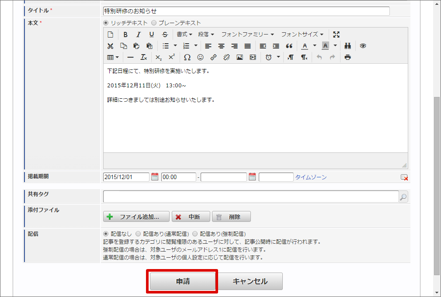Image resolution: width=441 pixels, height=297 pixels.
Task: Open find and replace in the editor
Action: pyautogui.click(x=347, y=46)
